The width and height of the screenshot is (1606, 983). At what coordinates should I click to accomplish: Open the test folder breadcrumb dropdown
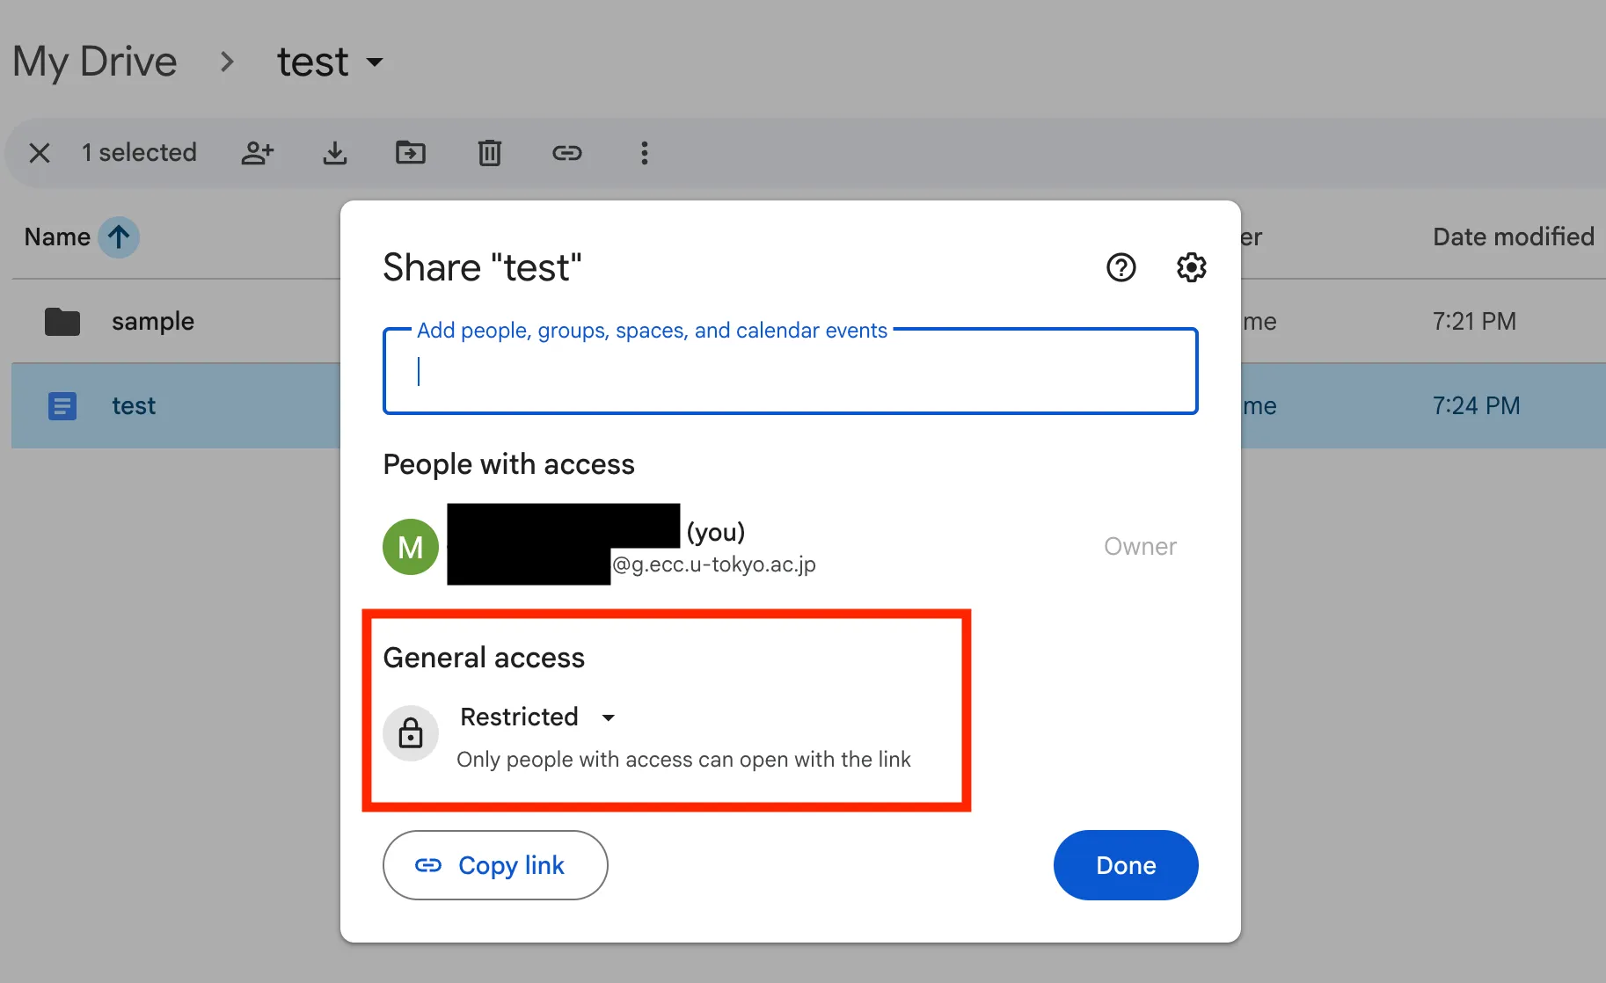point(331,62)
